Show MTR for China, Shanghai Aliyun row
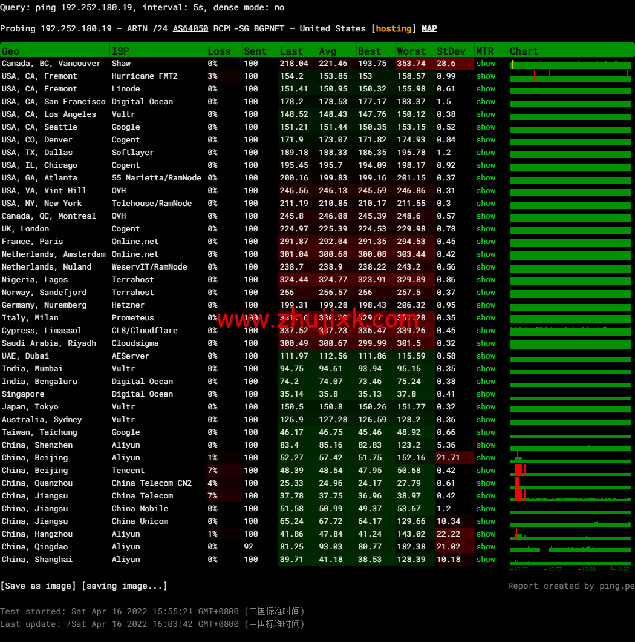Image resolution: width=635 pixels, height=642 pixels. 485,560
